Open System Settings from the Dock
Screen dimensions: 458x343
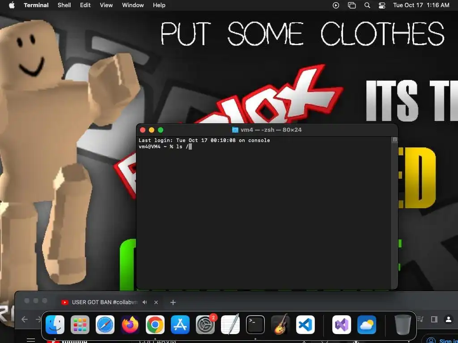(205, 325)
